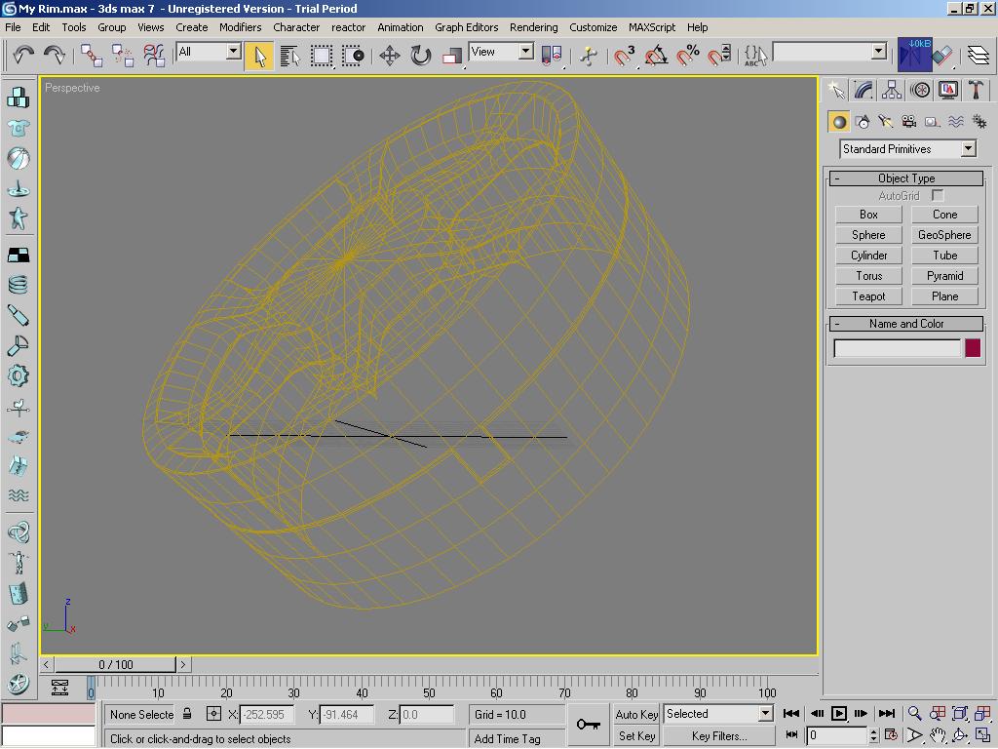
Task: Select the Lights category icon
Action: [x=885, y=122]
